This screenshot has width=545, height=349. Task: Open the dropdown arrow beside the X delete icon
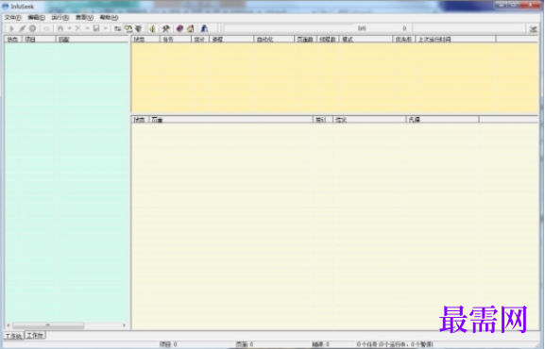click(x=87, y=28)
